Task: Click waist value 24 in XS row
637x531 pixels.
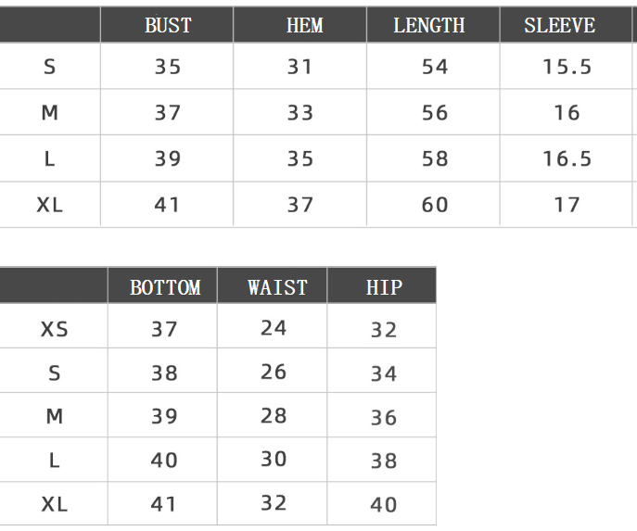Action: [274, 328]
